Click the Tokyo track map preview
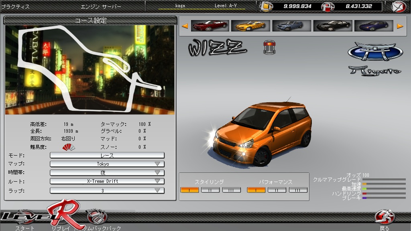This screenshot has width=411, height=231. (x=90, y=70)
